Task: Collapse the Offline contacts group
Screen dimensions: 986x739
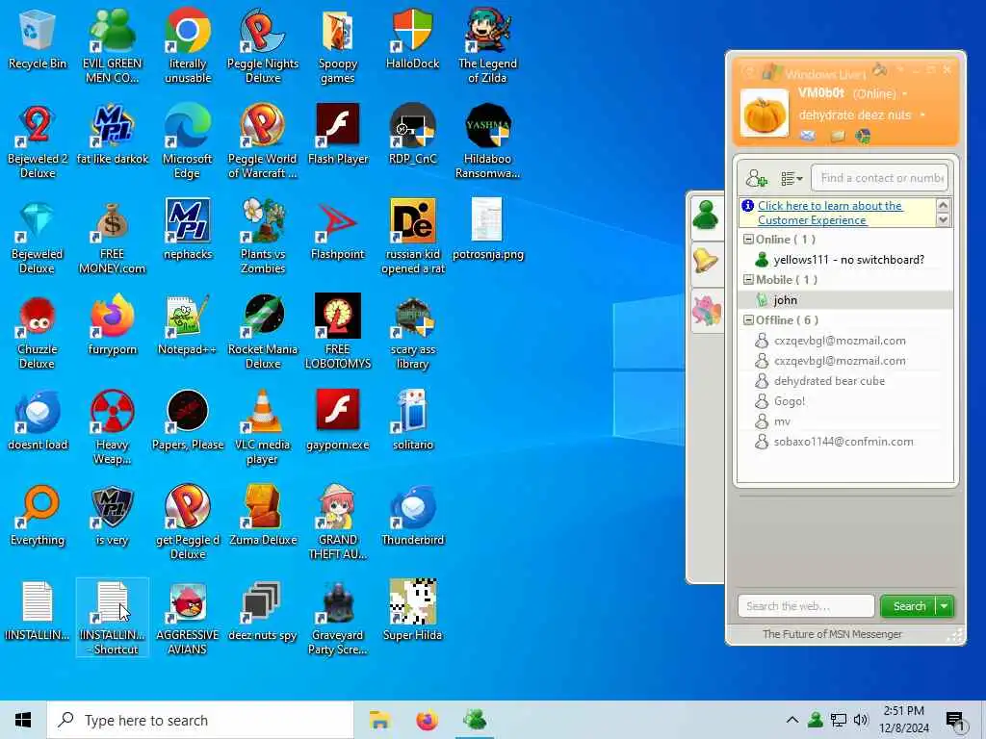Action: 748,319
